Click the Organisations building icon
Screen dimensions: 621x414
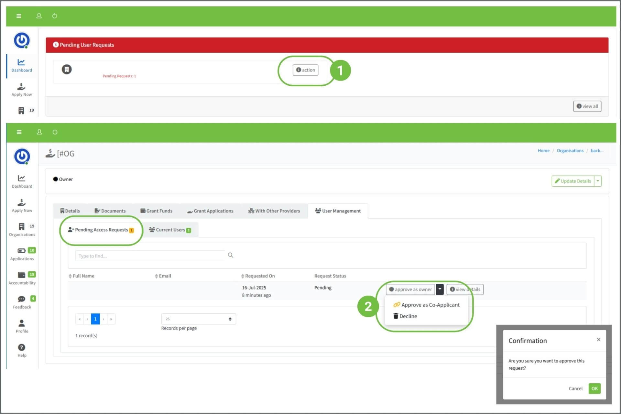pyautogui.click(x=21, y=226)
